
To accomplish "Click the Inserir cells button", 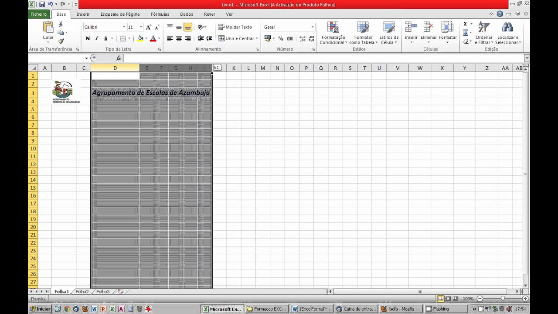I will click(411, 33).
